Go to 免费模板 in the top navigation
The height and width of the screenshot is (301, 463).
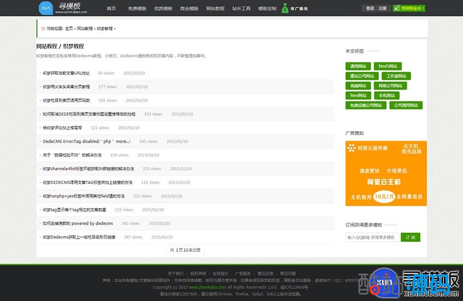click(x=137, y=9)
